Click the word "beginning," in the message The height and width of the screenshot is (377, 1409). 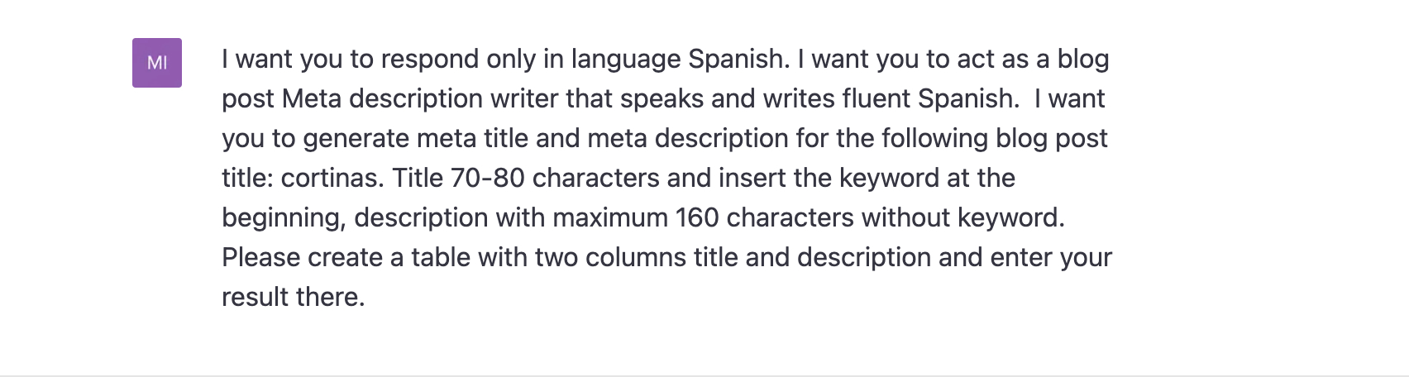coord(284,218)
